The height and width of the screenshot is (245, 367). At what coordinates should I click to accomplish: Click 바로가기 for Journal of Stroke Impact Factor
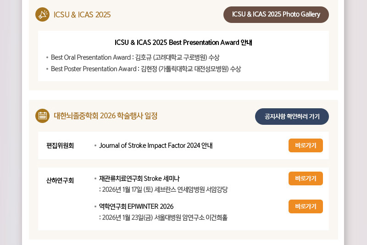tap(306, 145)
